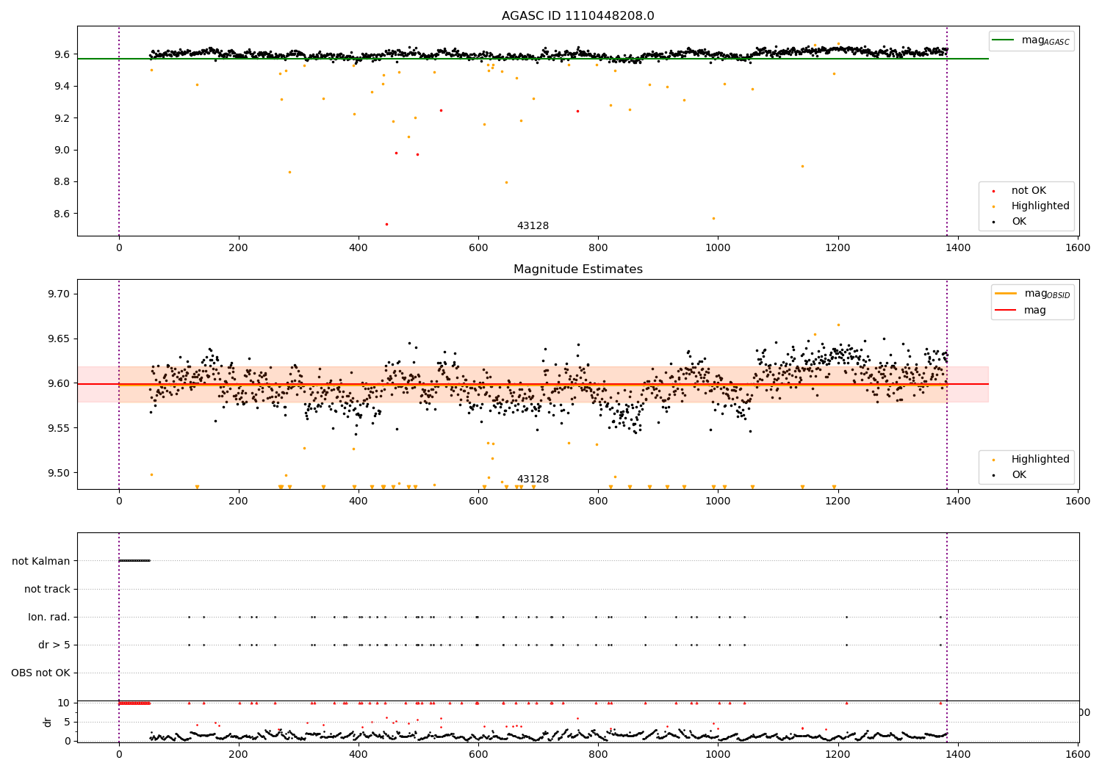The image size is (1102, 771).
Task: Click x-tick '1200' under Magnitude Estimates plot
Action: point(838,501)
